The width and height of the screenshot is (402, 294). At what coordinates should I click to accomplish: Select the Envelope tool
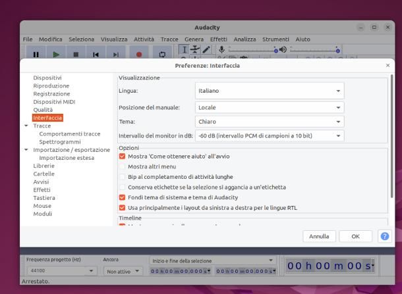195,49
